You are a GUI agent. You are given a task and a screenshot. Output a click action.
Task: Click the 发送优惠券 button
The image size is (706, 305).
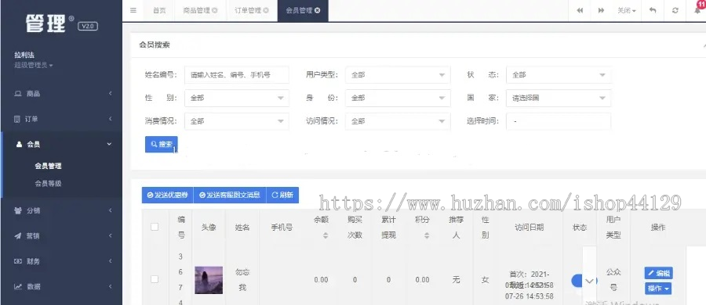168,195
